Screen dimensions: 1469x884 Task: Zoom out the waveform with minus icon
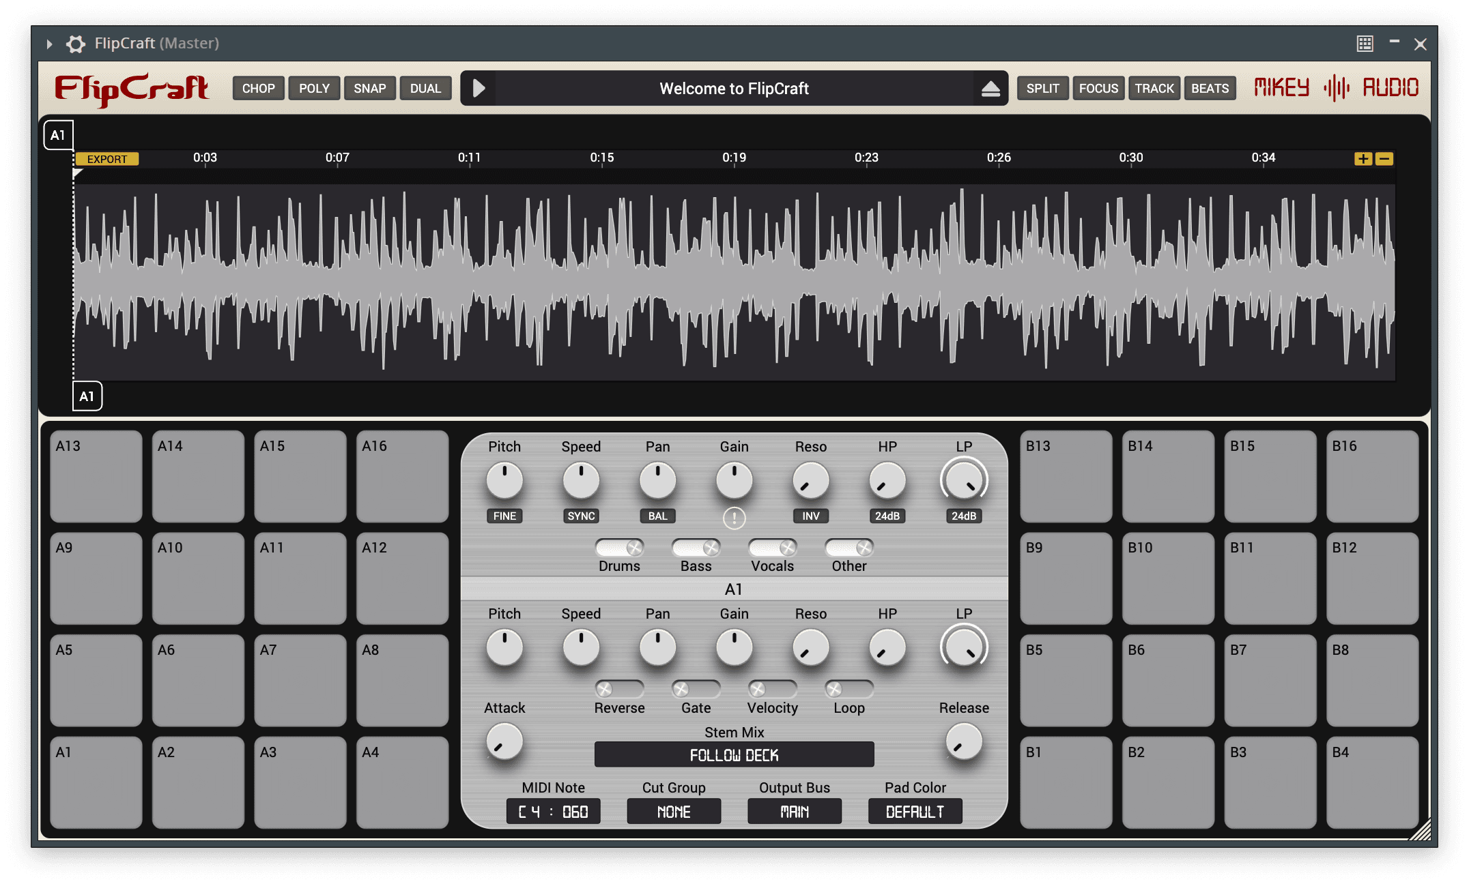[x=1384, y=159]
